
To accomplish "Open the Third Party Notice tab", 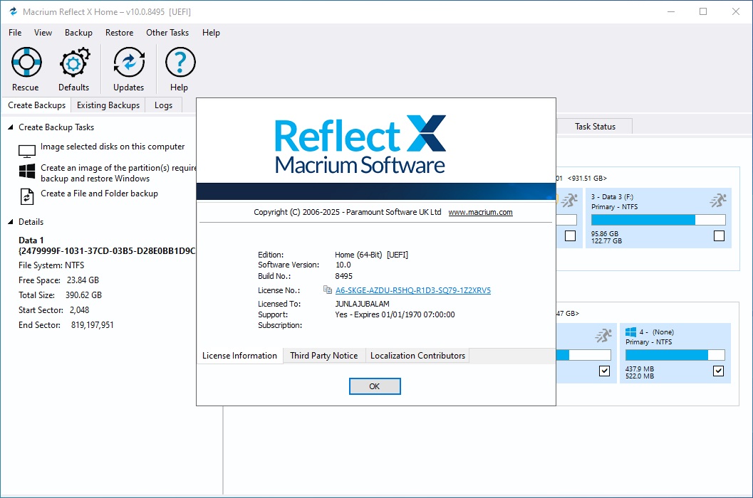I will click(323, 356).
